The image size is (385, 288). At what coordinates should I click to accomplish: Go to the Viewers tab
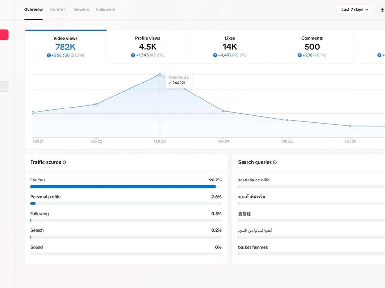click(x=81, y=10)
